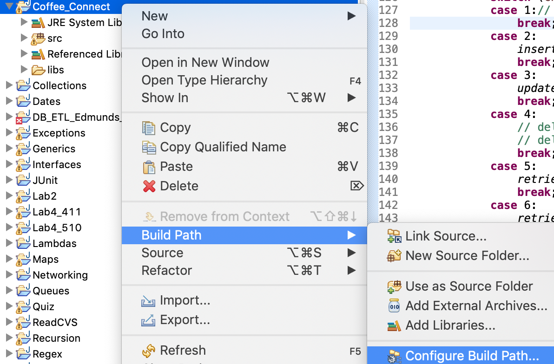Expand the Collections project tree node
This screenshot has height=364, width=554.
[9, 86]
